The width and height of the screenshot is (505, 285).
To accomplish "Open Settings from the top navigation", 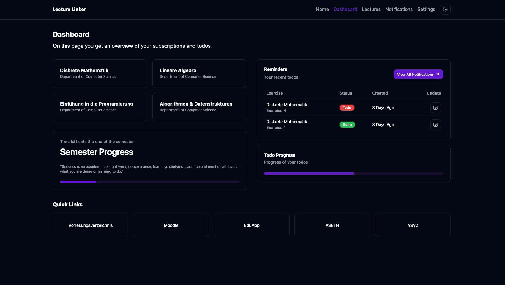I will click(x=426, y=9).
